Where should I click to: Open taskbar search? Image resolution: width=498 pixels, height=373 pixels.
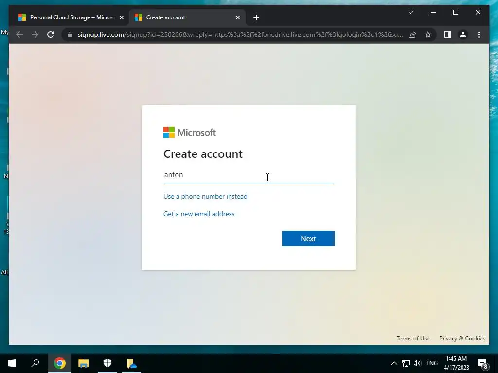point(35,363)
